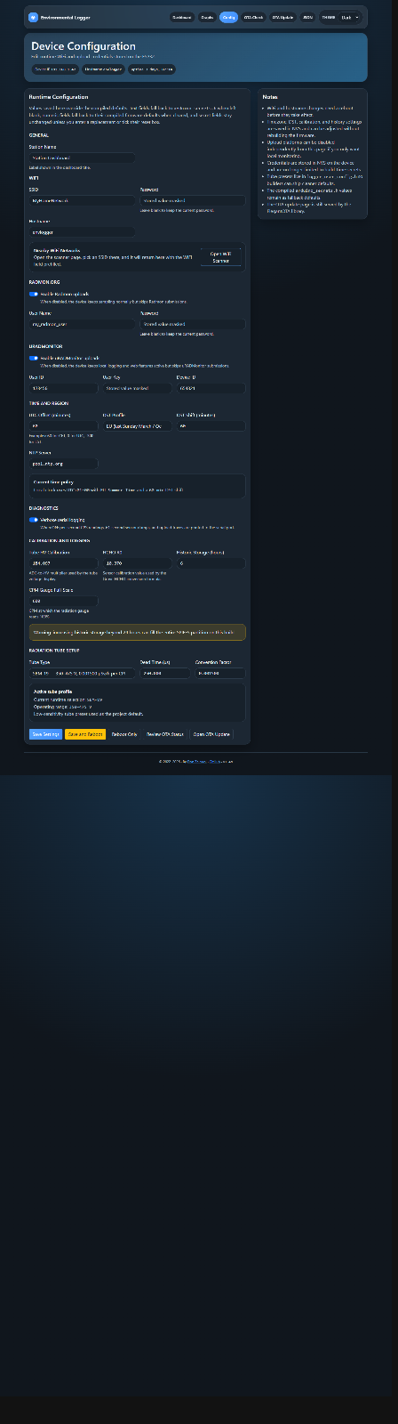This screenshot has height=1424, width=398.
Task: Go to the Dashboard nav tab
Action: [x=181, y=17]
